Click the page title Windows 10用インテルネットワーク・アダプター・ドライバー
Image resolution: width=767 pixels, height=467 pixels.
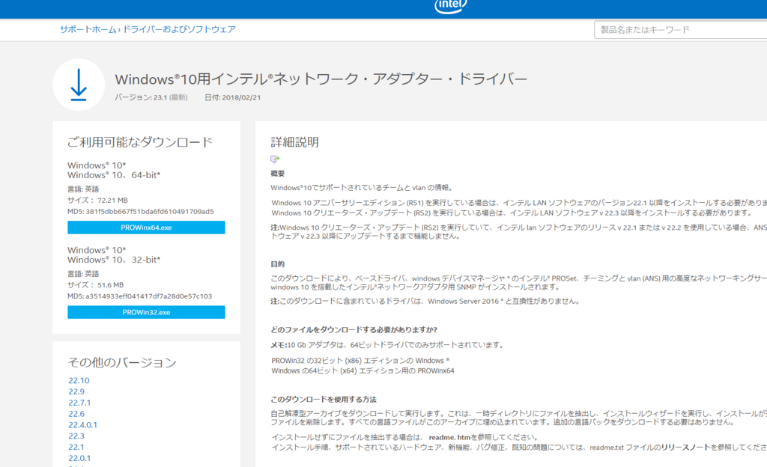pos(321,79)
